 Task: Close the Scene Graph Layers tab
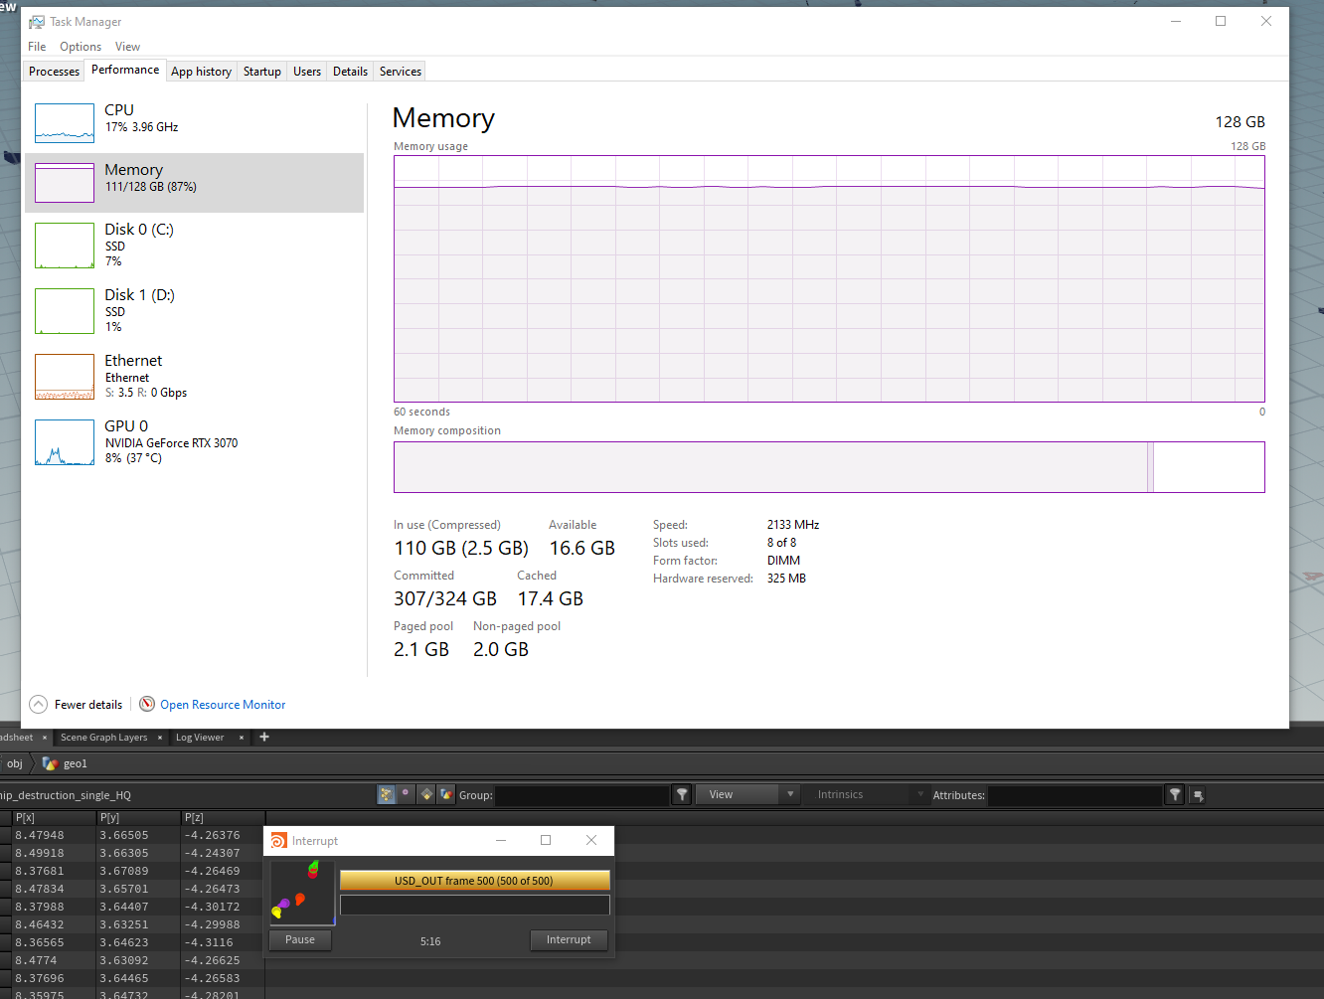coord(160,738)
